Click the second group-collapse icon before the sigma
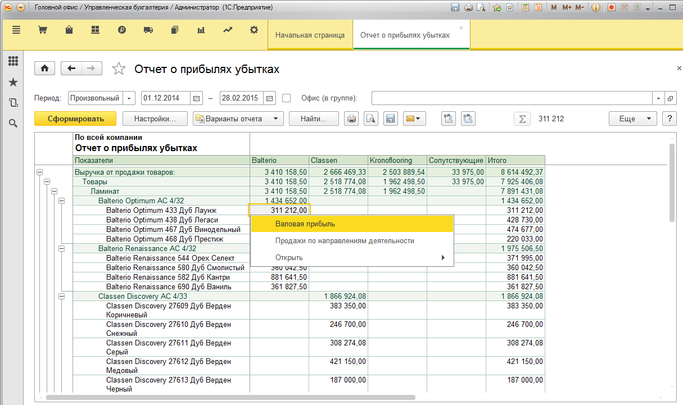683x405 pixels. point(468,119)
